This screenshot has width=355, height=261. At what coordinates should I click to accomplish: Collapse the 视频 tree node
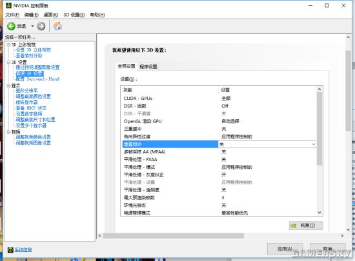8,132
